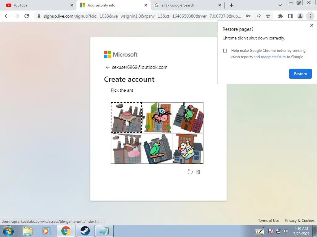Click the Microsoft logo
Screen dimensions: 317x237
click(x=121, y=54)
